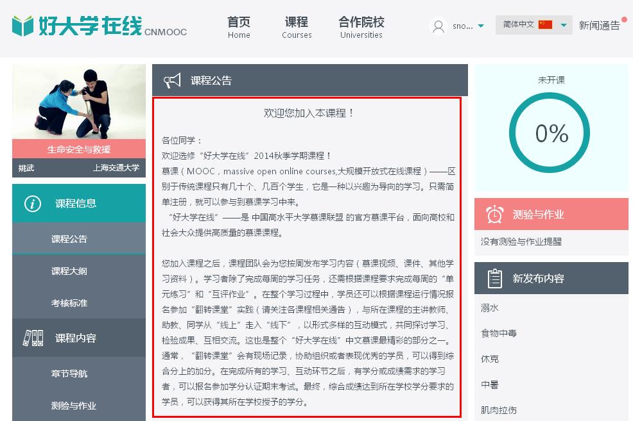This screenshot has width=633, height=421.
Task: Expand the username dropdown arrow
Action: (x=481, y=26)
